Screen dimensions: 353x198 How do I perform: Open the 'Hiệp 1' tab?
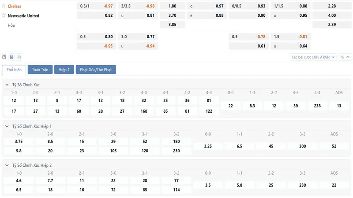pos(64,70)
